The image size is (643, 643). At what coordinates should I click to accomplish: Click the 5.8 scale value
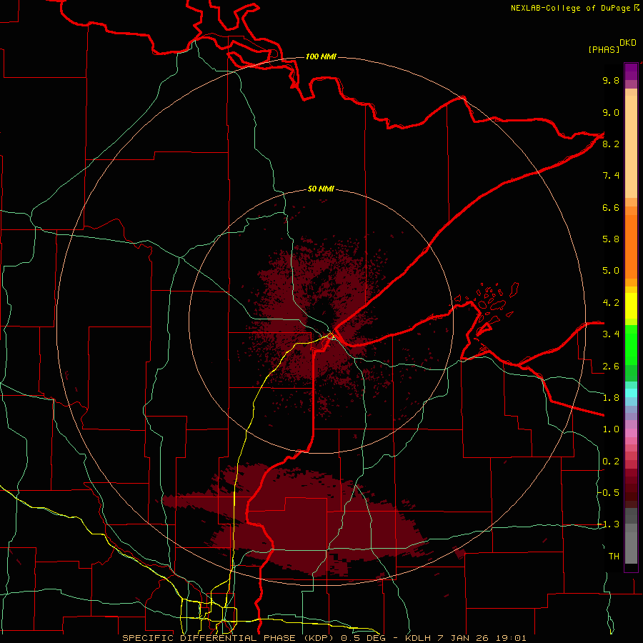click(x=611, y=239)
